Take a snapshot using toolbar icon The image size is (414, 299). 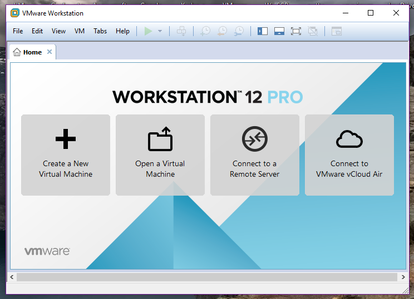(205, 31)
